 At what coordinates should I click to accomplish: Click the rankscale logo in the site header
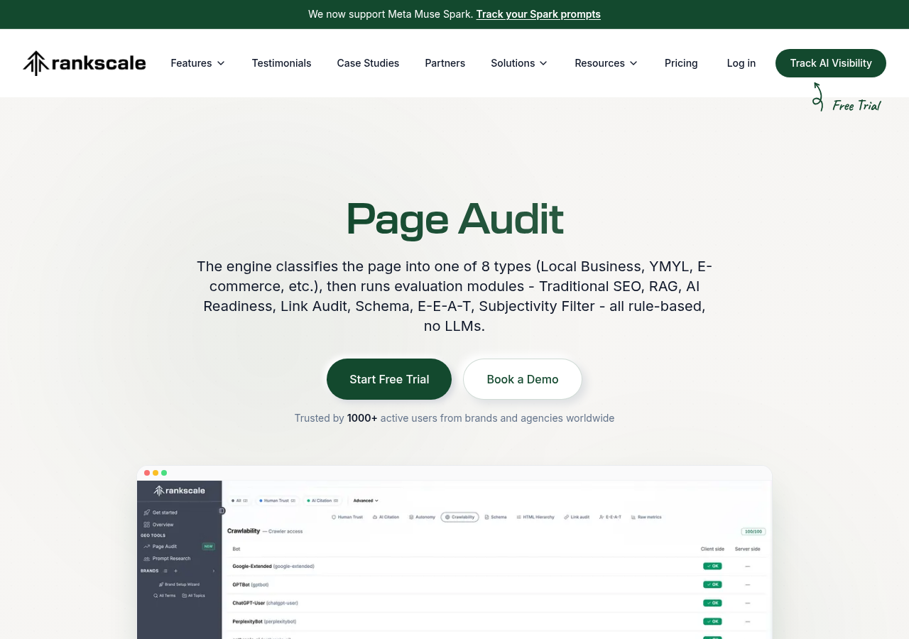tap(85, 63)
